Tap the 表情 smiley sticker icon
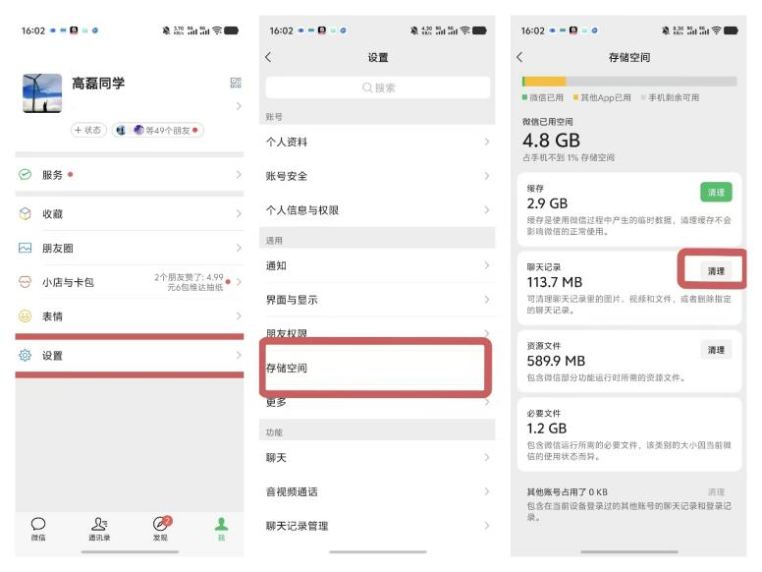The image size is (762, 572). tap(26, 316)
